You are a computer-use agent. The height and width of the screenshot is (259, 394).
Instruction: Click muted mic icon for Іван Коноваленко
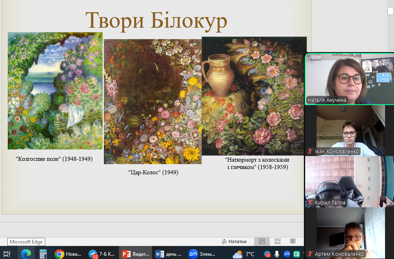pyautogui.click(x=310, y=151)
